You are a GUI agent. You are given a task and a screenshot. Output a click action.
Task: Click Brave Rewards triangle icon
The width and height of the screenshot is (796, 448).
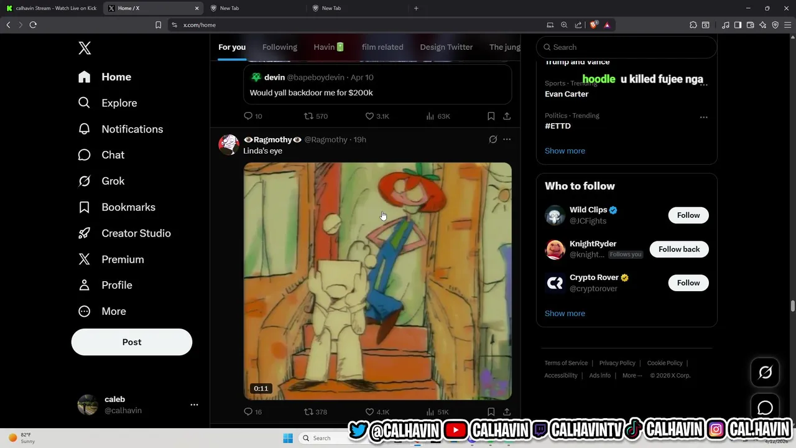[x=607, y=25]
